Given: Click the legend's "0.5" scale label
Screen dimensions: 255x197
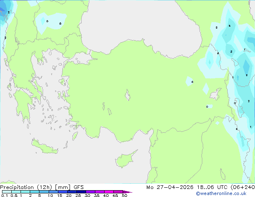Looking at the screenshot, I should [x=14, y=195].
